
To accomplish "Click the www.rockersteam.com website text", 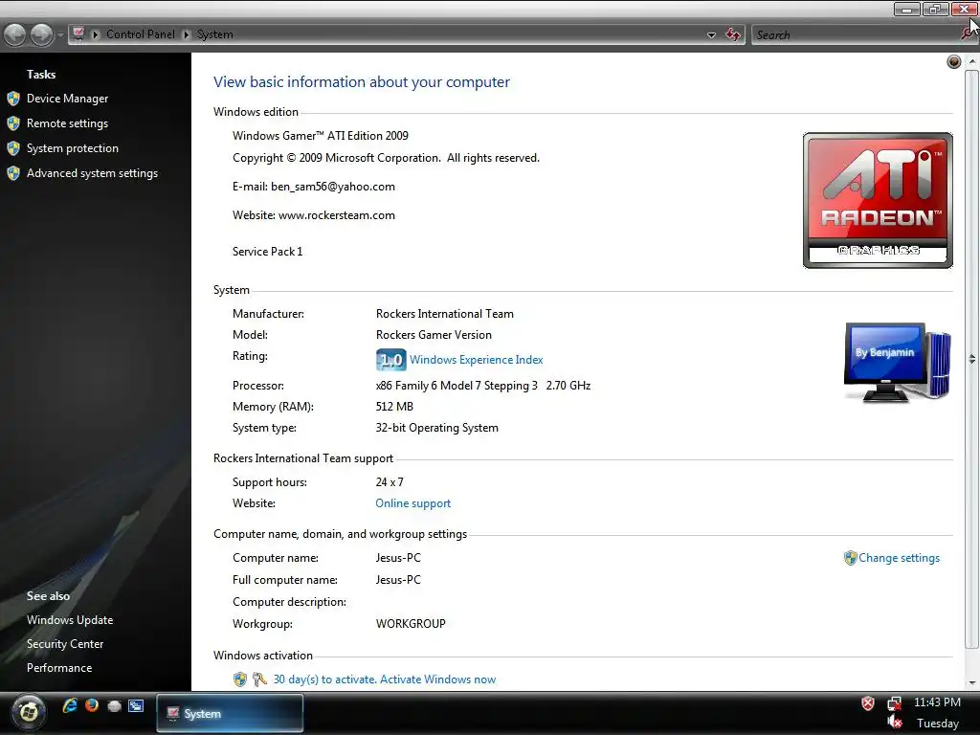I will point(336,215).
